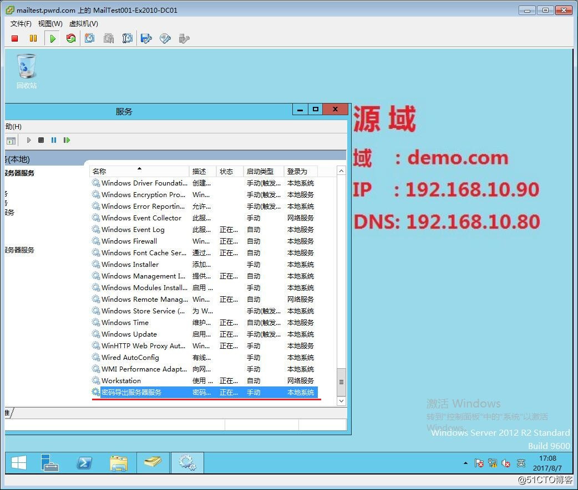Viewport: 578px width, 490px height.
Task: Select Windows Firewall service
Action: pos(204,241)
